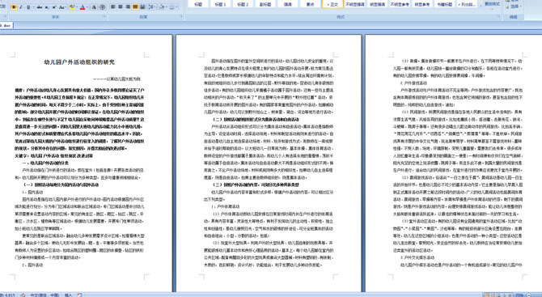
Task: Click the subscript icon
Action: click(47, 7)
